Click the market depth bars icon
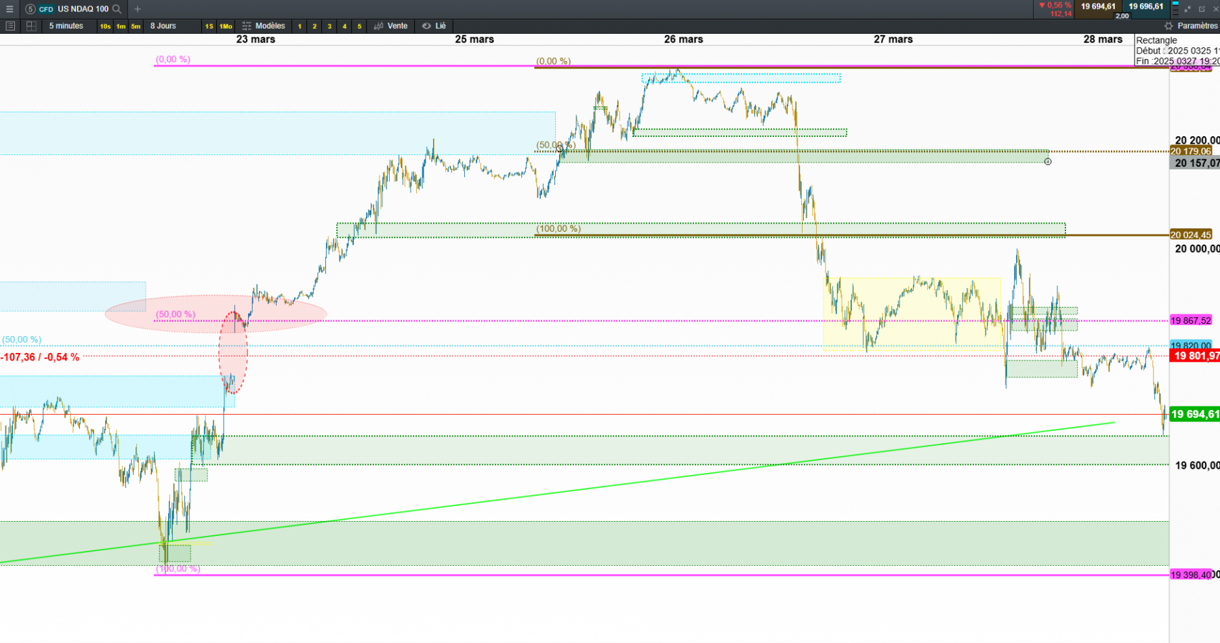The width and height of the screenshot is (1220, 643). [1175, 9]
